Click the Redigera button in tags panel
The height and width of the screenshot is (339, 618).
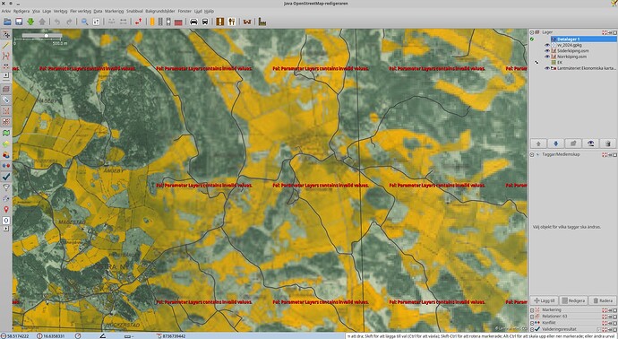[573, 300]
